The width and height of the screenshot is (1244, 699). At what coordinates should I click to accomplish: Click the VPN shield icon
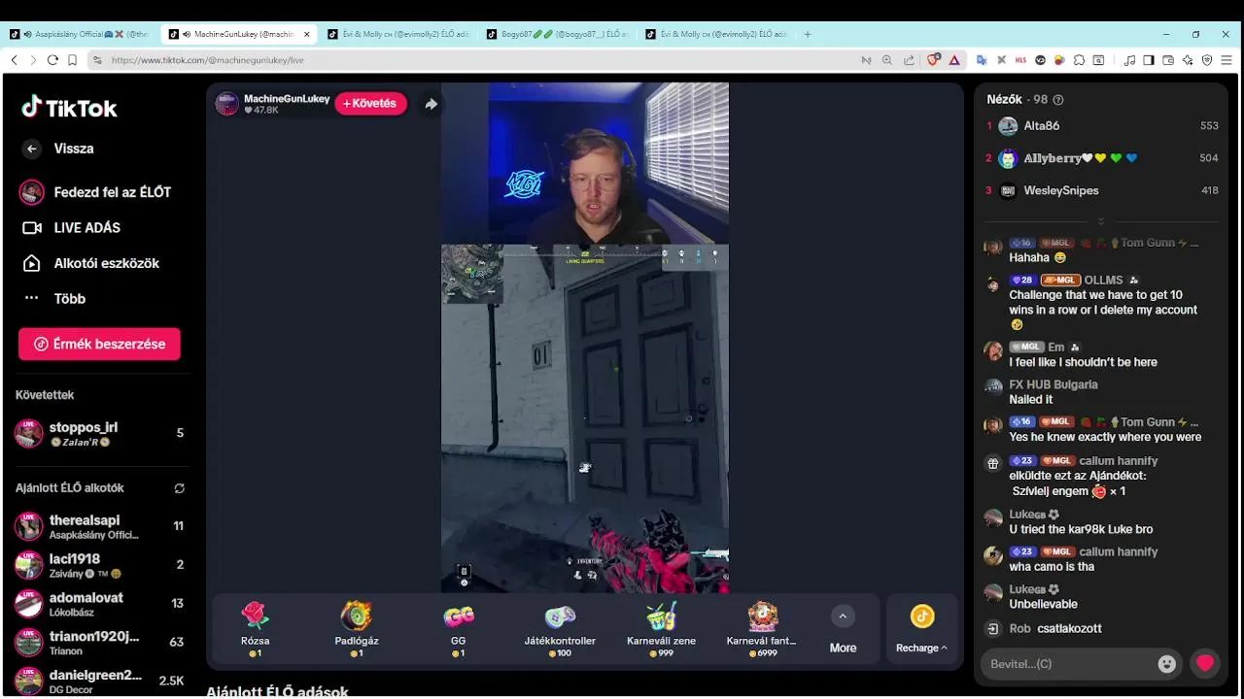click(1207, 60)
